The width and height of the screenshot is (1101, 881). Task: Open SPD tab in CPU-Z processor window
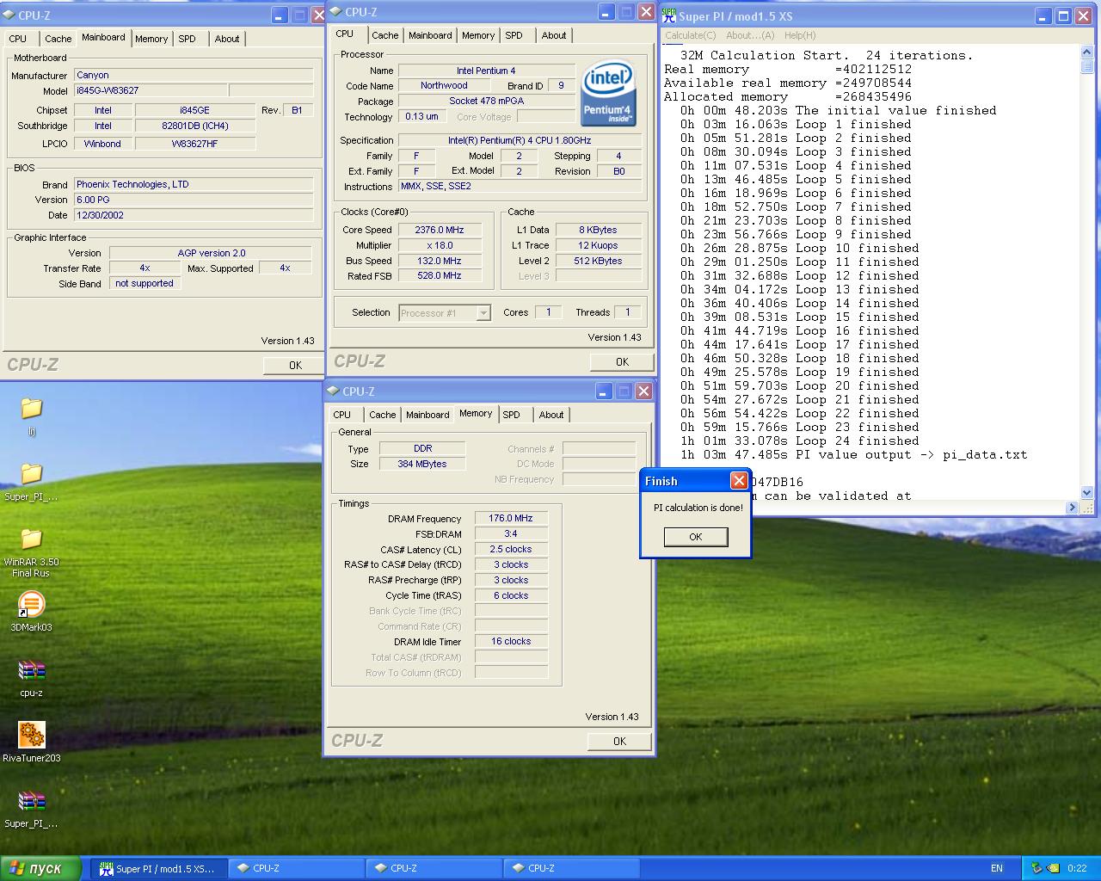[x=514, y=35]
